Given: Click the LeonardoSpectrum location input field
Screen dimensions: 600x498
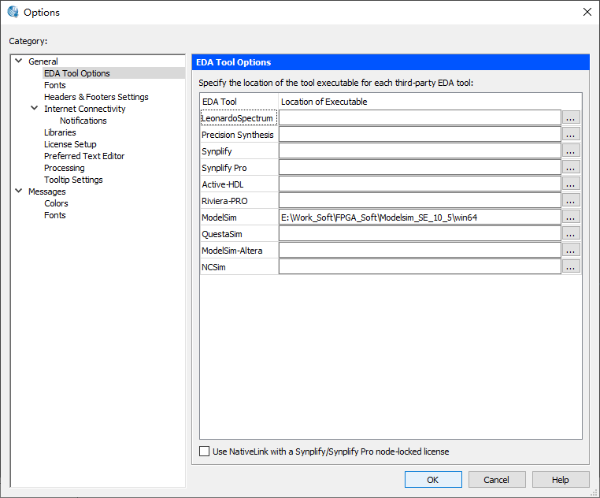Looking at the screenshot, I should tap(420, 118).
